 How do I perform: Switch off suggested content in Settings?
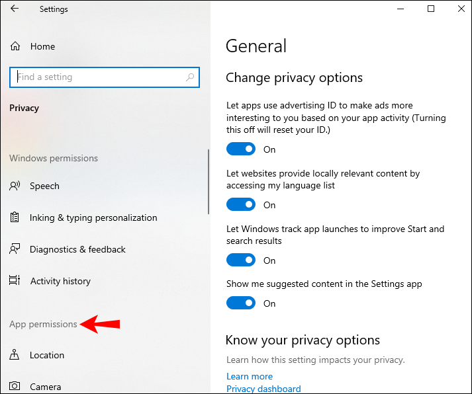(240, 303)
